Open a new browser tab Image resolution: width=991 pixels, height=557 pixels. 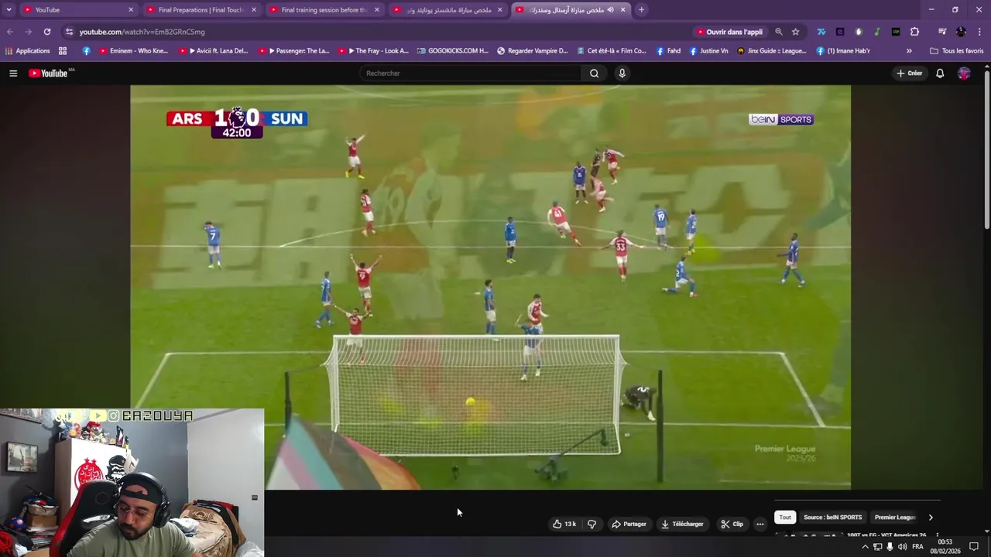click(641, 10)
